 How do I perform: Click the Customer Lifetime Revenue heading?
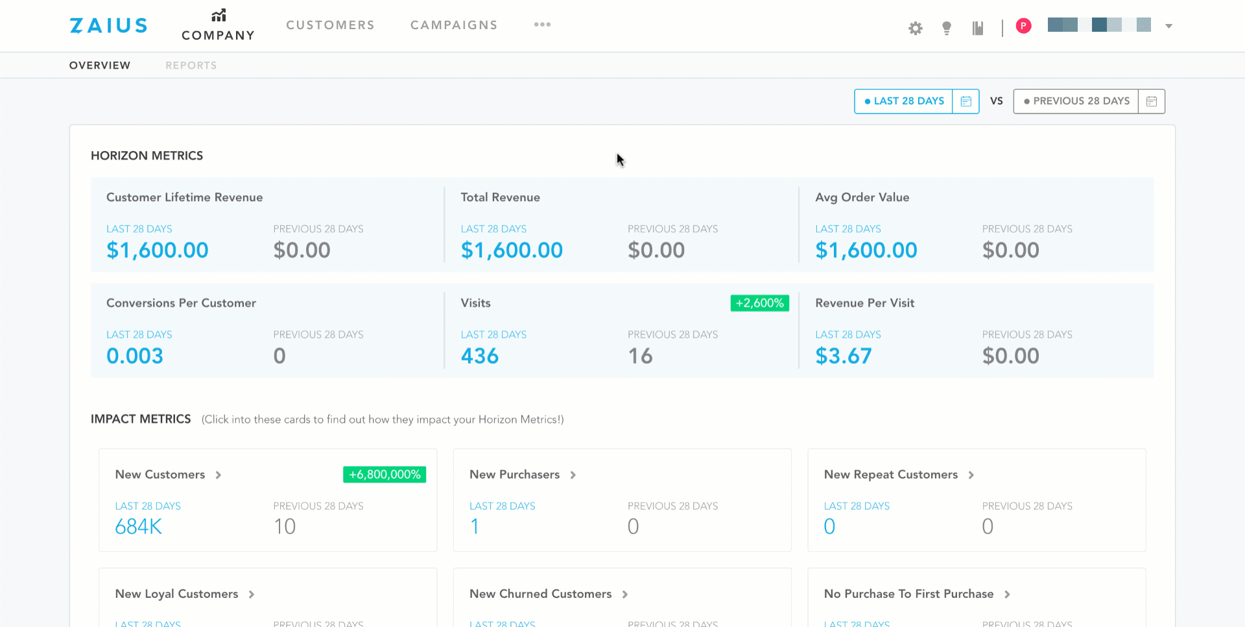point(184,197)
